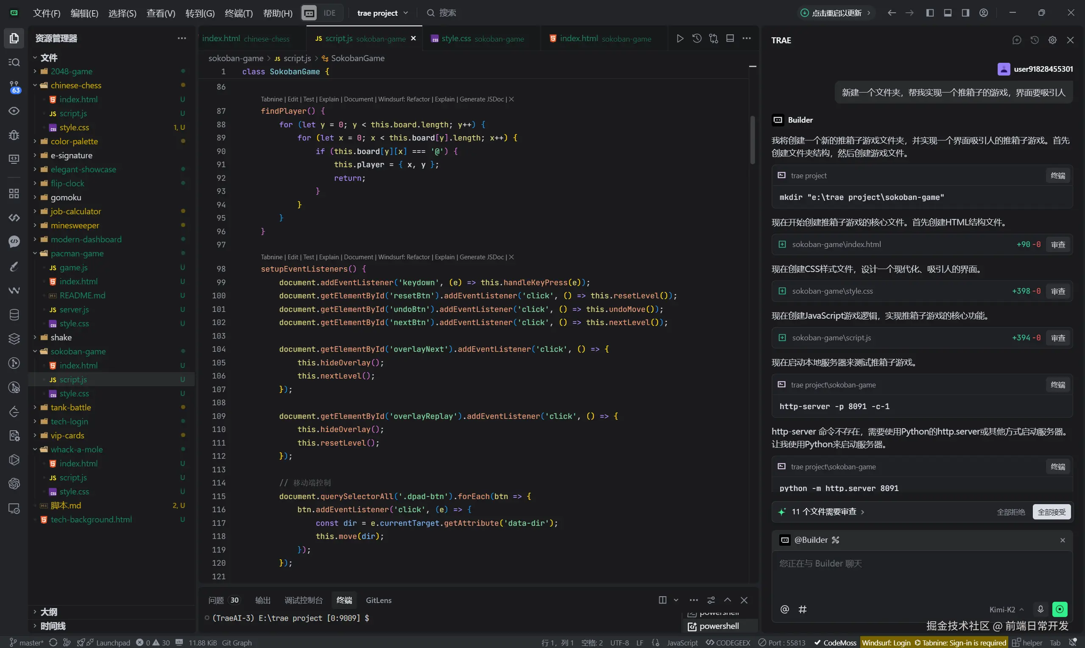This screenshot has width=1085, height=648.
Task: Click the 全部接受 button
Action: (1052, 512)
